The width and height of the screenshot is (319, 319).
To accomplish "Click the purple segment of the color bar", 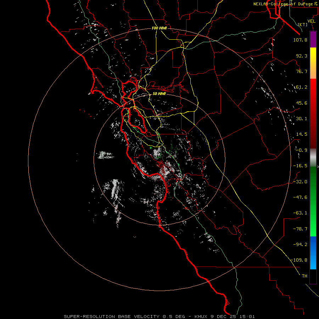I will coord(313,39).
